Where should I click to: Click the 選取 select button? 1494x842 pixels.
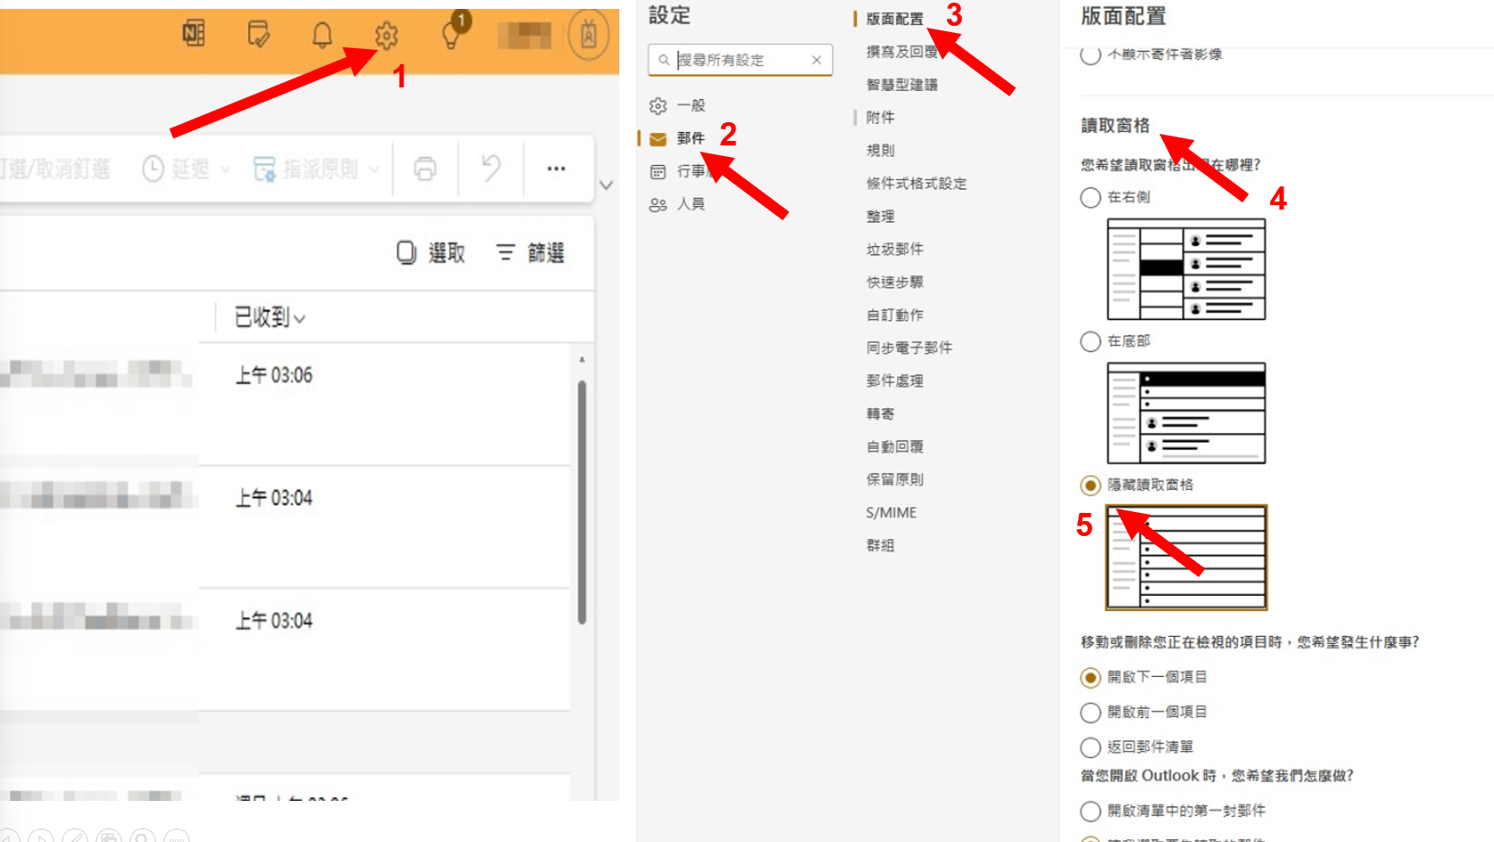[431, 253]
